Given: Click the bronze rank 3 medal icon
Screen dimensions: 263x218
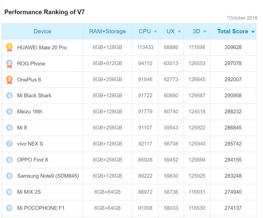Looking at the screenshot, I should (x=9, y=79).
